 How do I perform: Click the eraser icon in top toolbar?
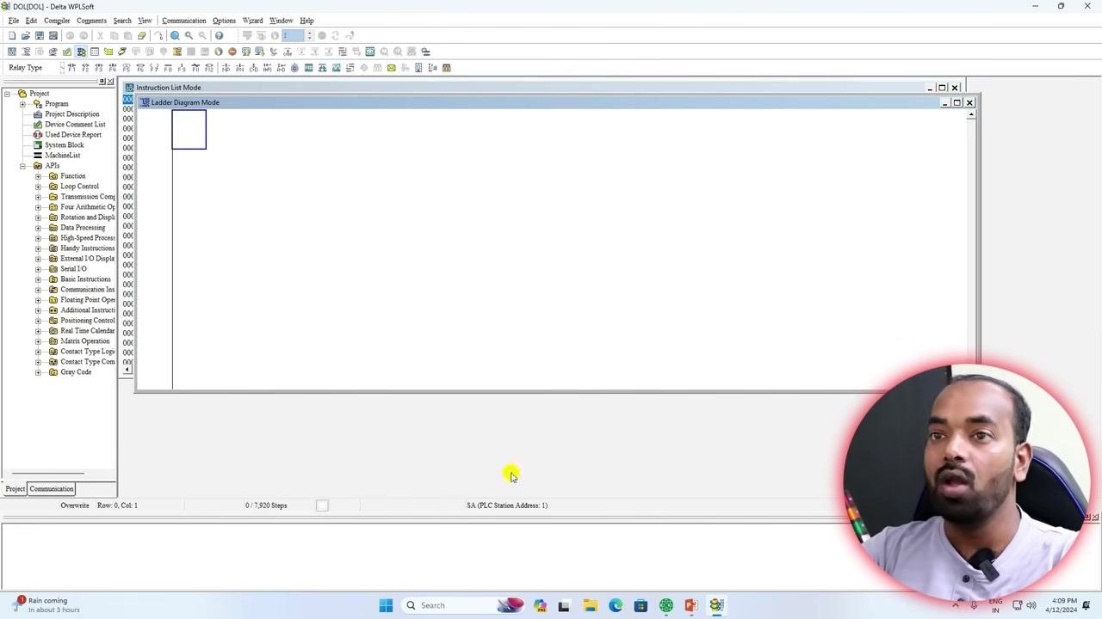(x=142, y=35)
